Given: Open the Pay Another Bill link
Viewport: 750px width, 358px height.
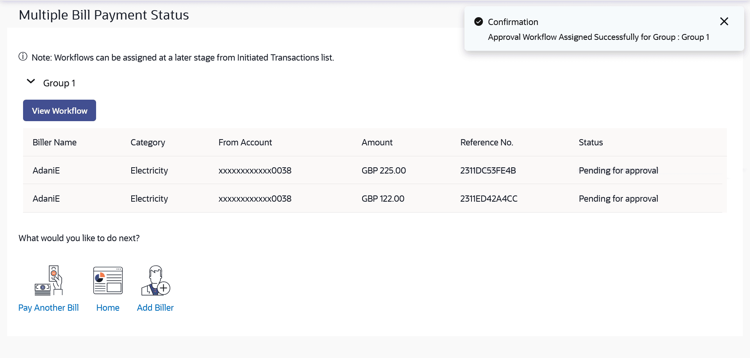Looking at the screenshot, I should pos(48,308).
